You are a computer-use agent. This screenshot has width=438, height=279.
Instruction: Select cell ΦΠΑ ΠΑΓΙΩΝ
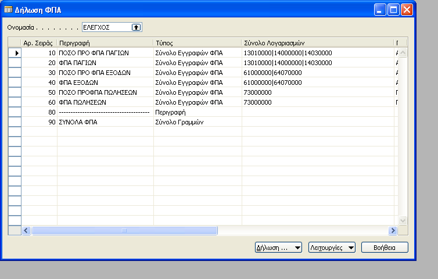point(105,63)
